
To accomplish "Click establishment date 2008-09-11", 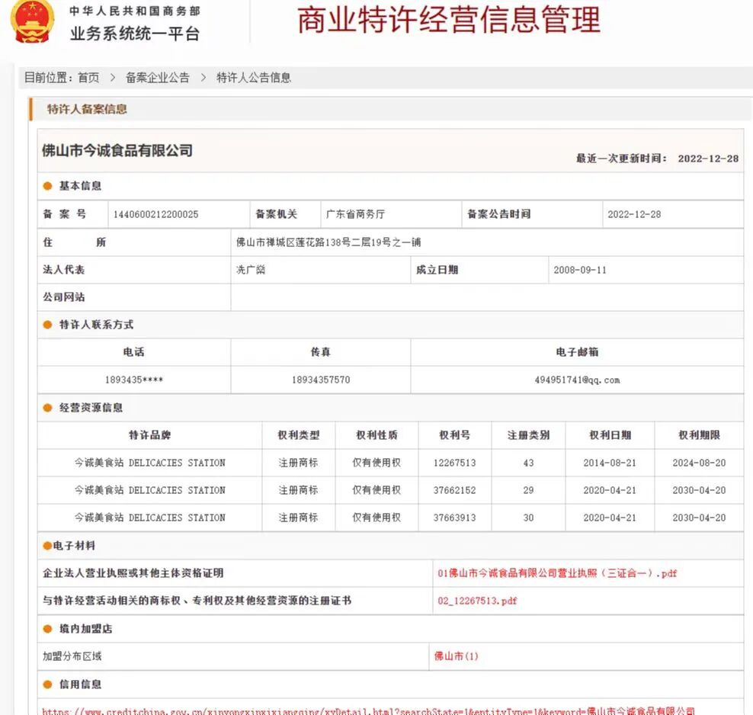I will click(x=580, y=270).
